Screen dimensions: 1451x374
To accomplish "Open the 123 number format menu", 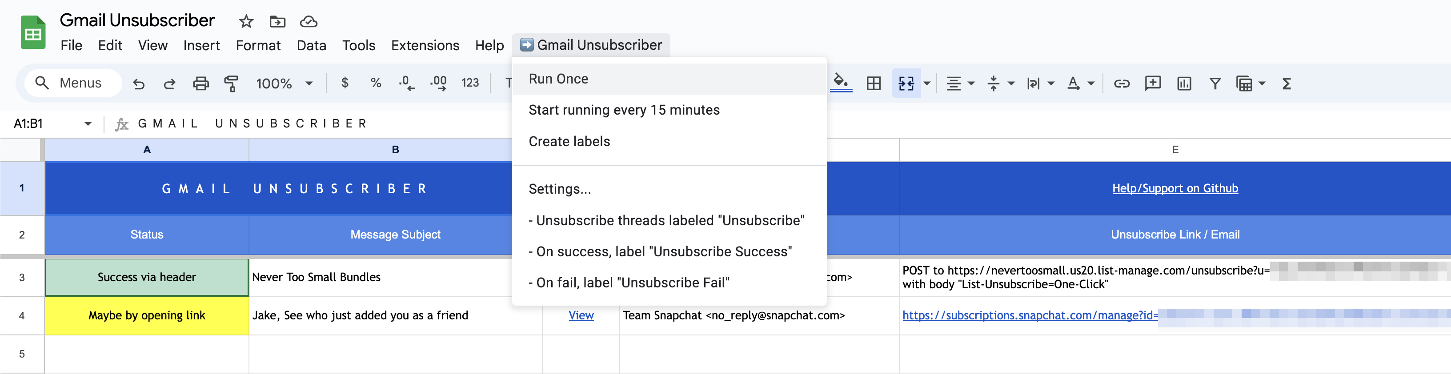I will pyautogui.click(x=470, y=83).
